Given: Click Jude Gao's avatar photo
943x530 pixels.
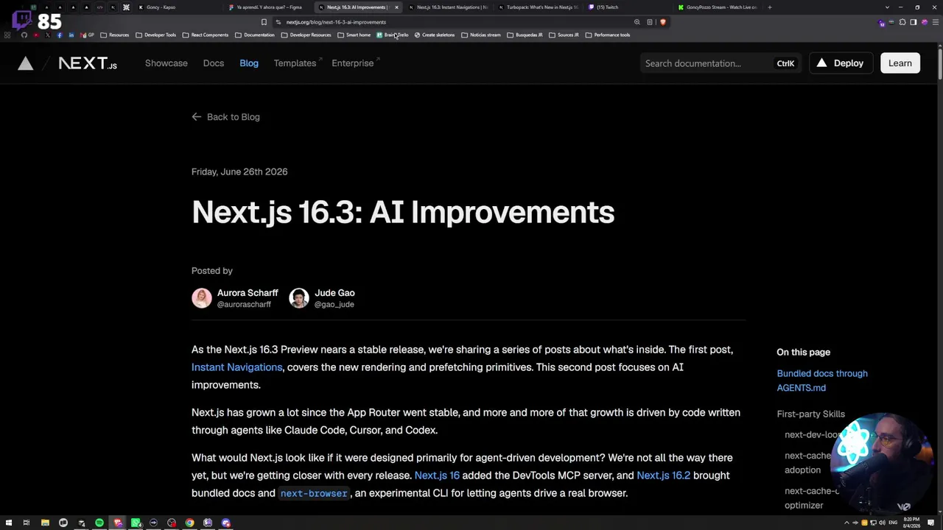Looking at the screenshot, I should click(x=299, y=298).
